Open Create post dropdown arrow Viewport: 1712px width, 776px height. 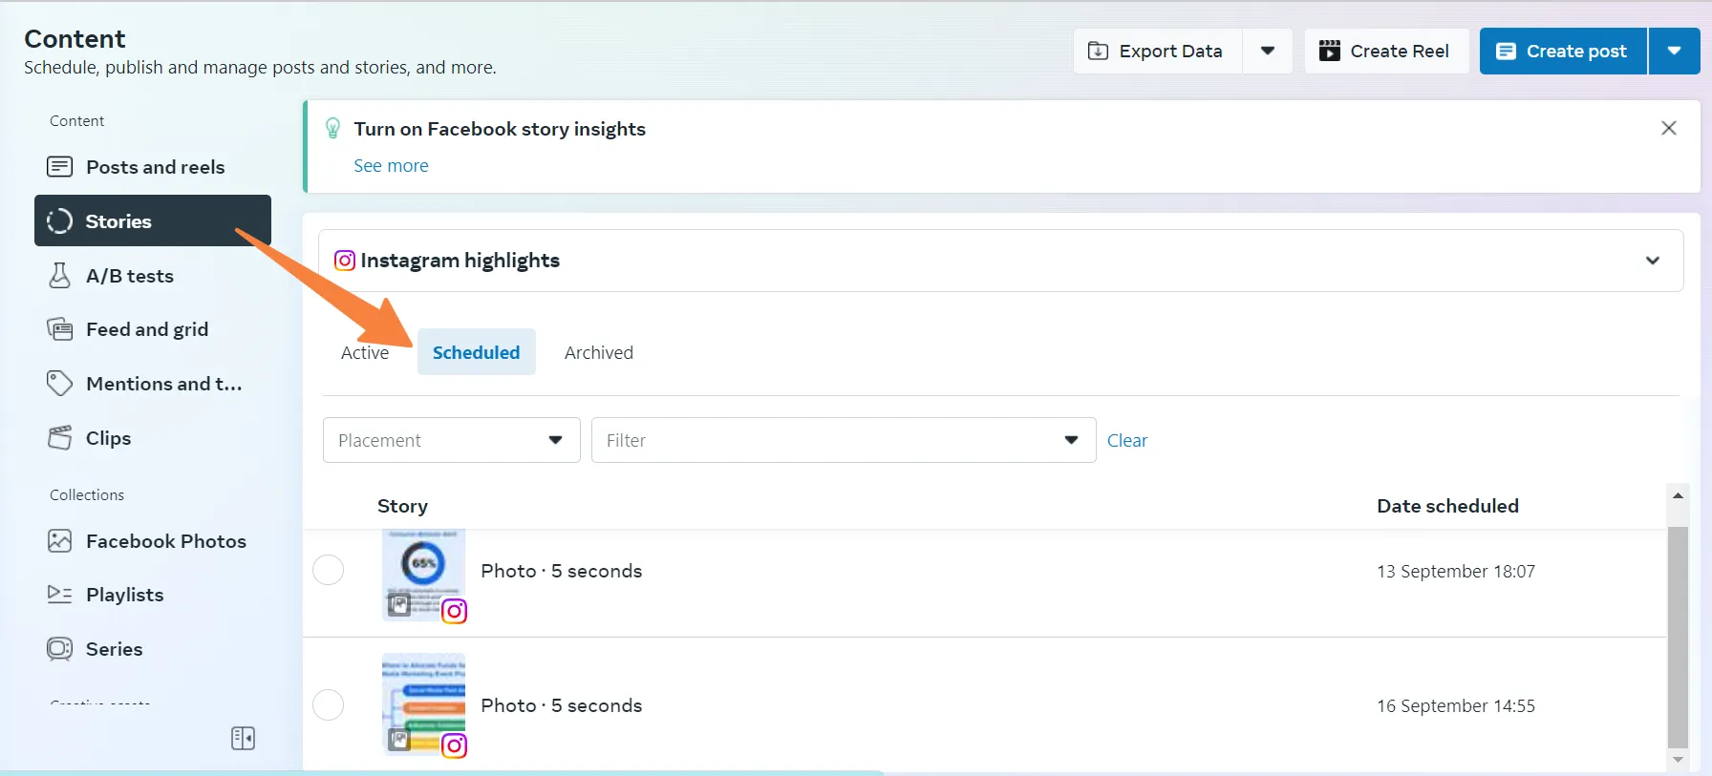(1674, 51)
